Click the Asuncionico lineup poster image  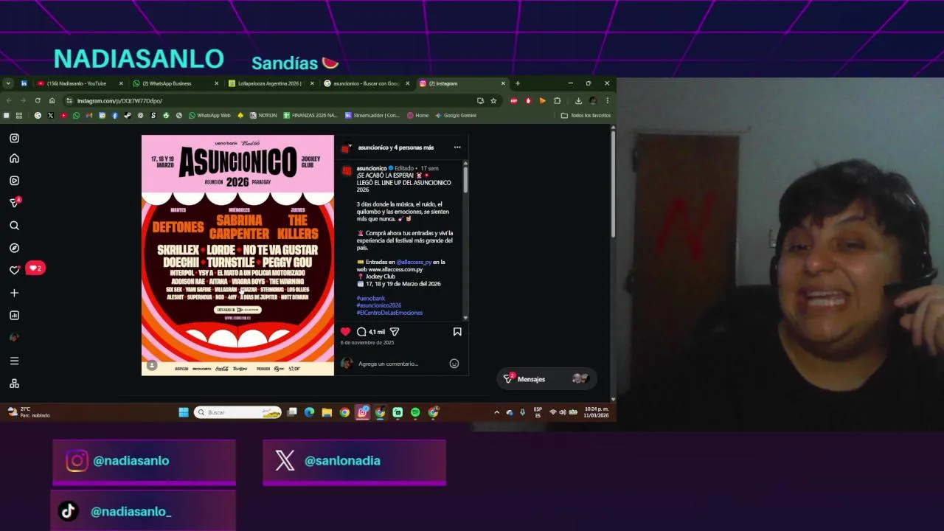(237, 255)
